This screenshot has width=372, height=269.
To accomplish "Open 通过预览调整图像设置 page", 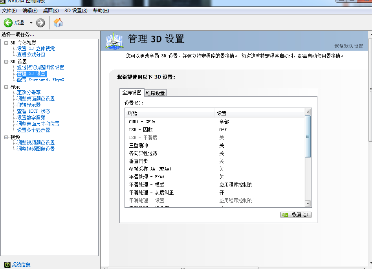I will click(40, 68).
